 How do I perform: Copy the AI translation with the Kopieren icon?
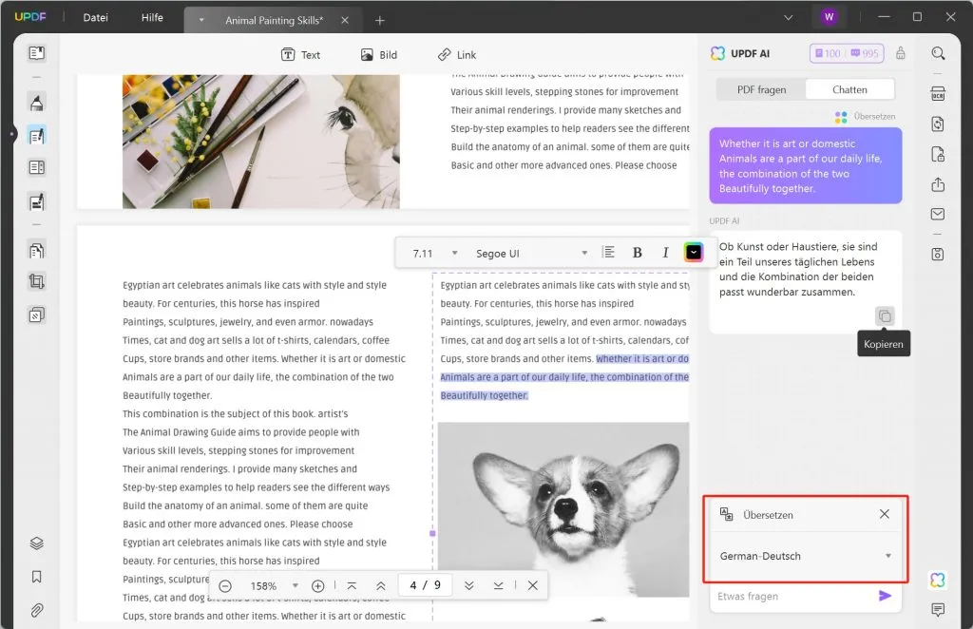[x=884, y=315]
